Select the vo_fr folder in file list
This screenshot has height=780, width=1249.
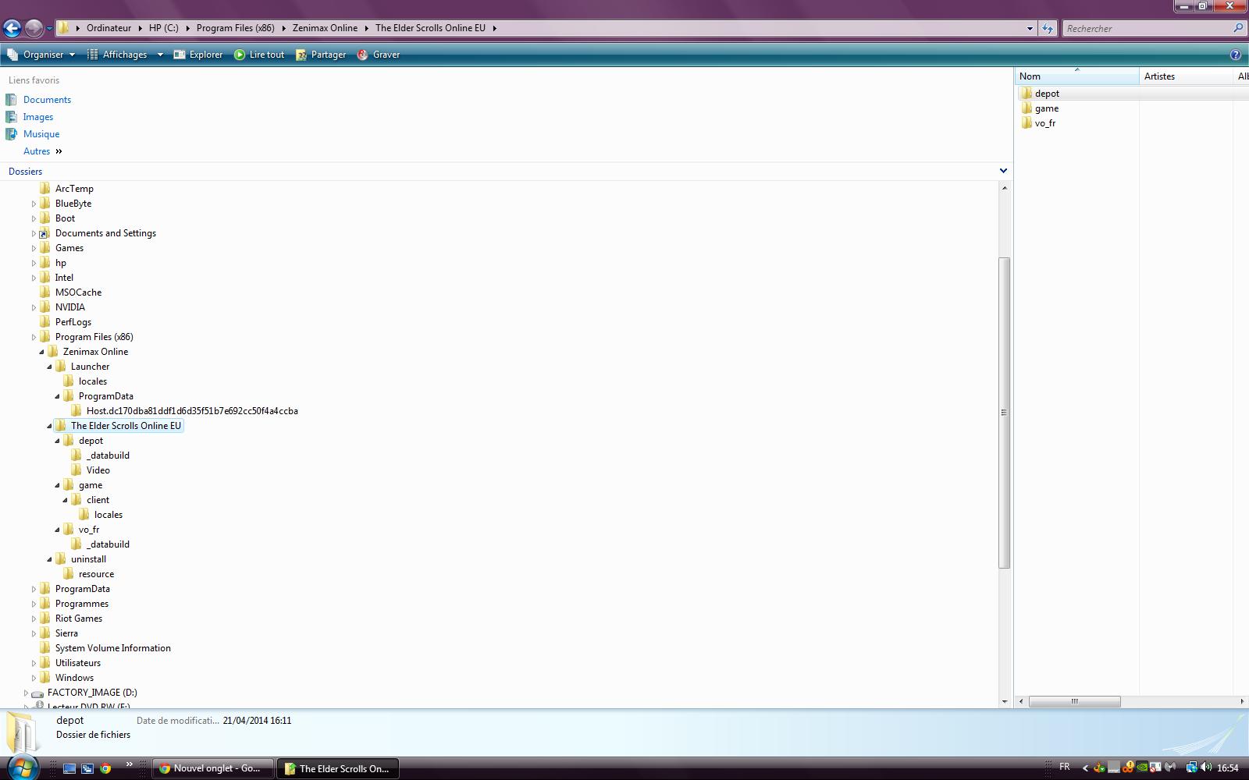[x=1045, y=123]
